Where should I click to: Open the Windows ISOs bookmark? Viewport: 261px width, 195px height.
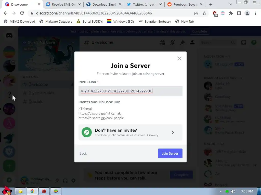coord(121,21)
